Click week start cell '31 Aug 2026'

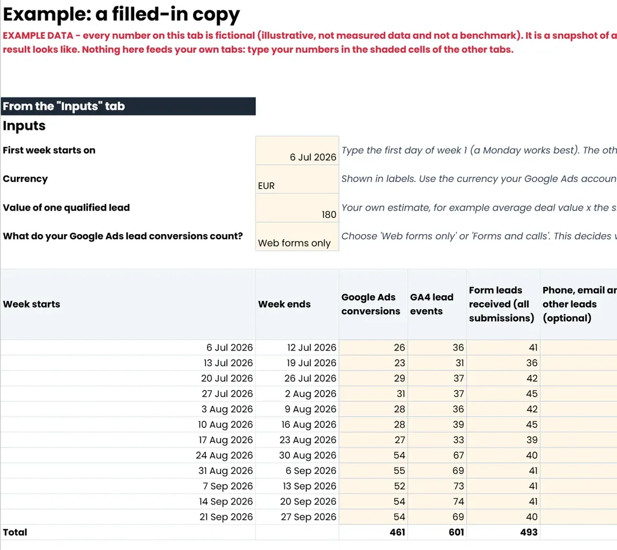click(x=128, y=470)
